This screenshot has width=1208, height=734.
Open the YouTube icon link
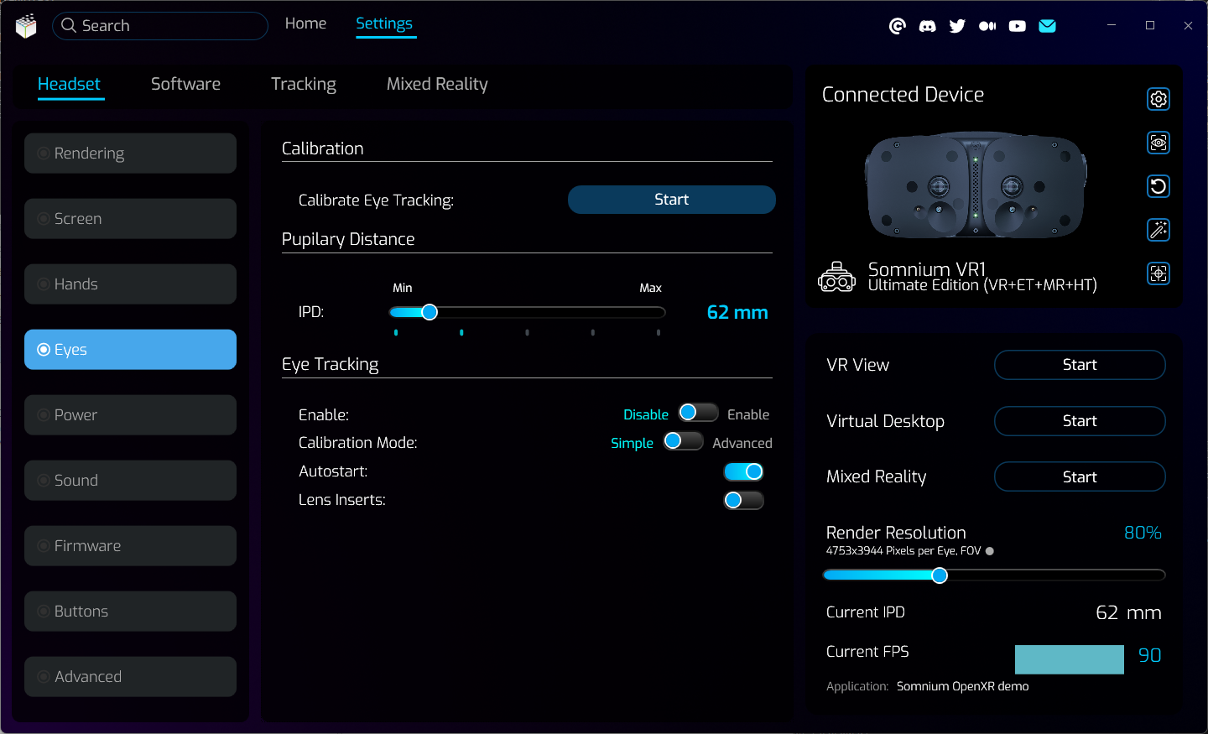coord(1017,26)
